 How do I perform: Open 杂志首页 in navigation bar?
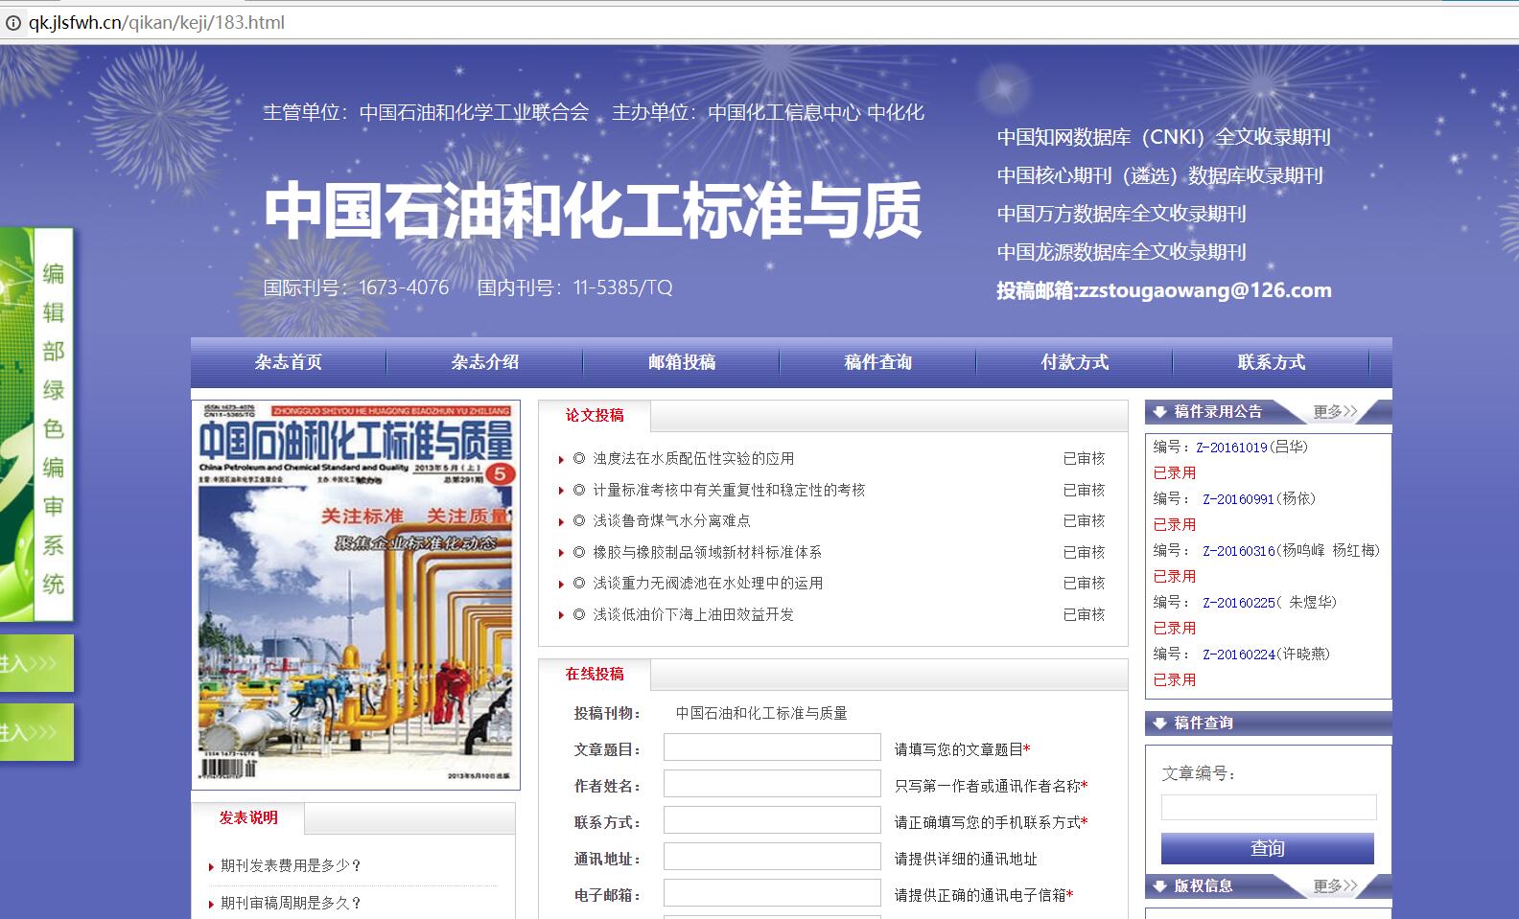click(x=289, y=362)
